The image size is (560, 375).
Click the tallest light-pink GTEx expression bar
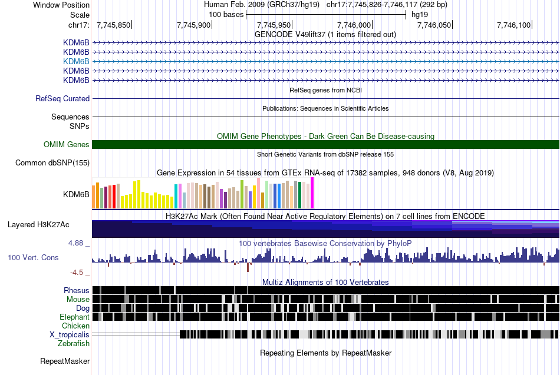click(259, 193)
